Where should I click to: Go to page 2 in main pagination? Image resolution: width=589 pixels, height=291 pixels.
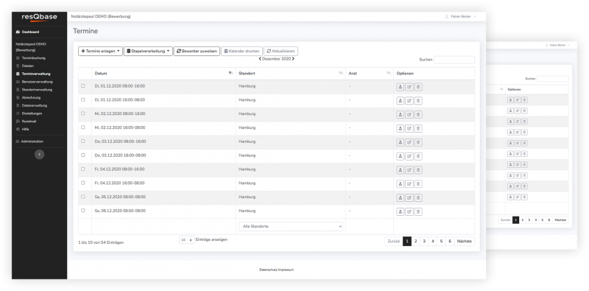(x=416, y=242)
